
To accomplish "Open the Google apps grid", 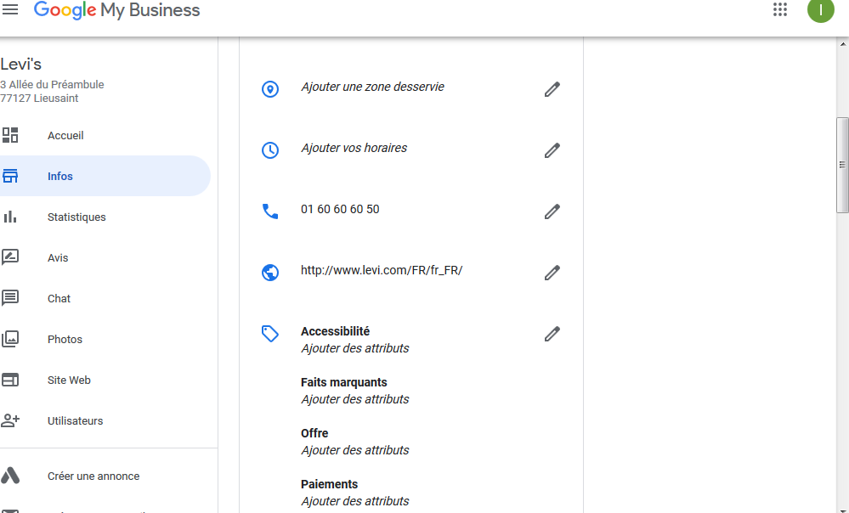I will point(779,10).
